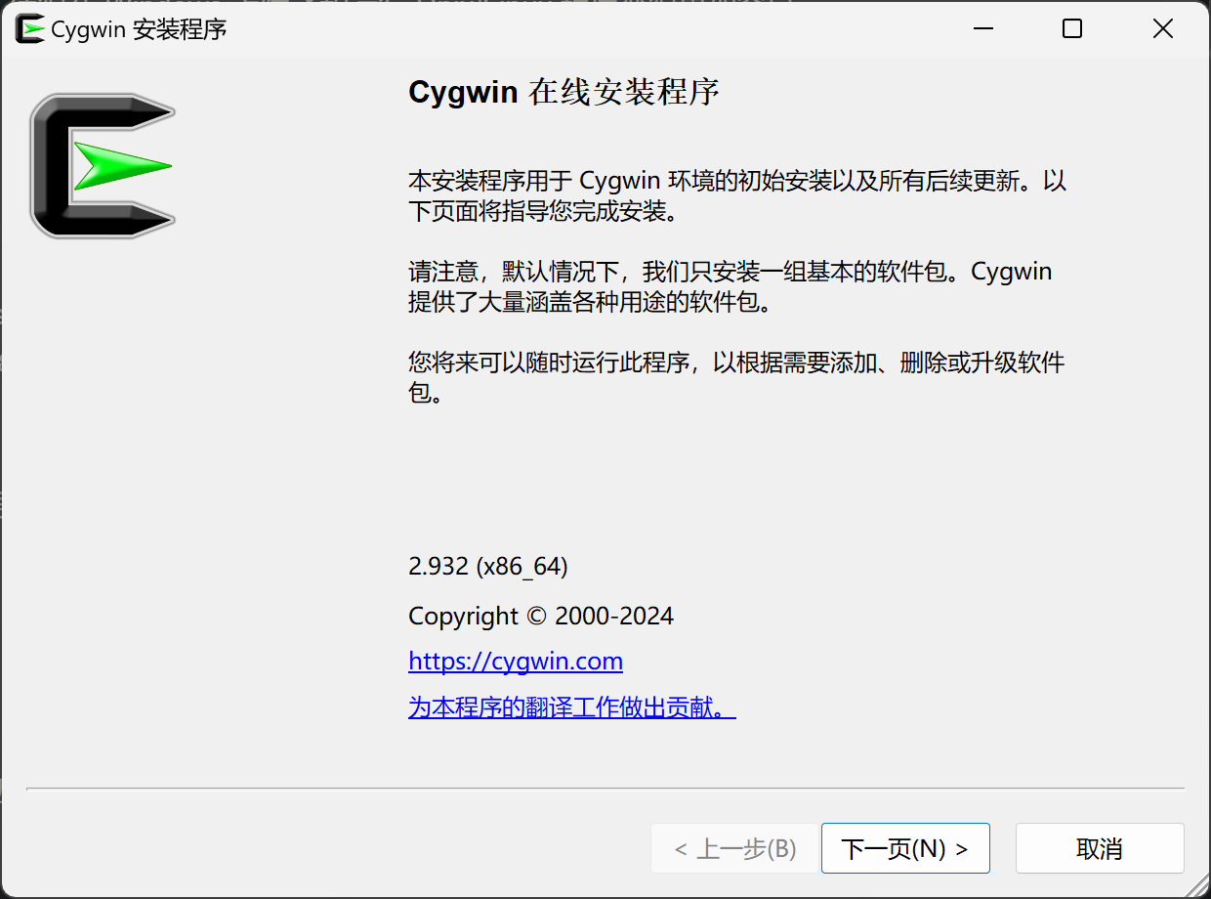This screenshot has width=1211, height=899.
Task: Click the paragraph starting with 本安装程序用于
Action: (737, 195)
